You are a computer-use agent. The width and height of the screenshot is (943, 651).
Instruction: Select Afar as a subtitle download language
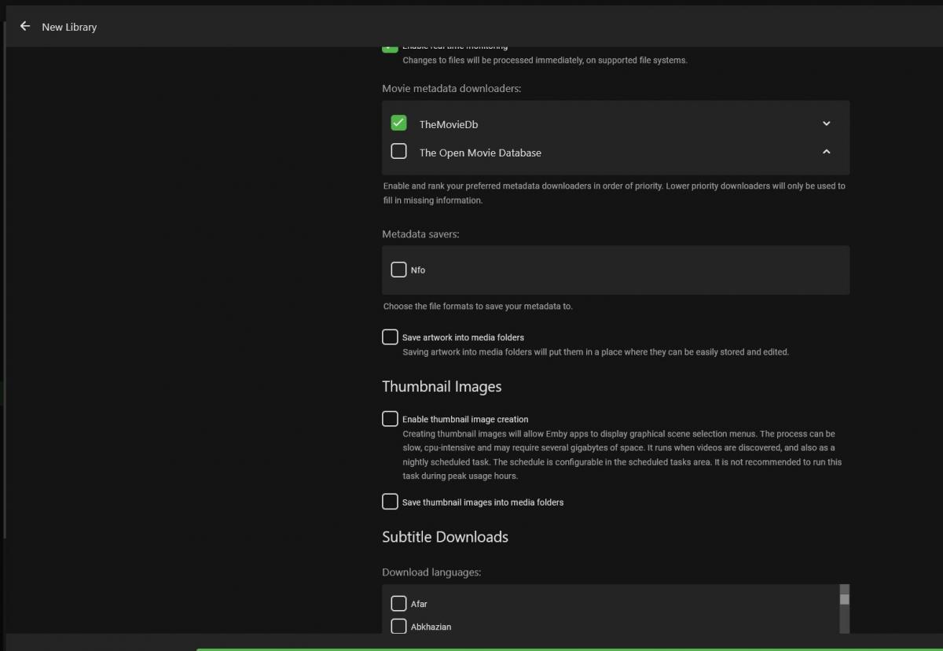(x=398, y=604)
